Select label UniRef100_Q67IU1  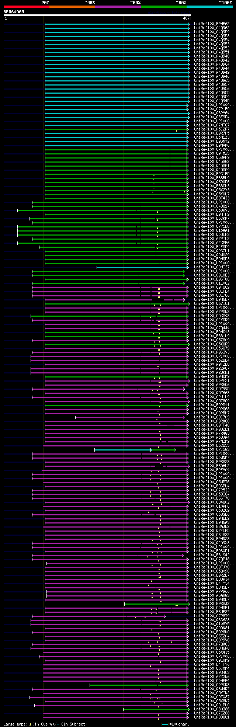pyautogui.click(x=212, y=303)
